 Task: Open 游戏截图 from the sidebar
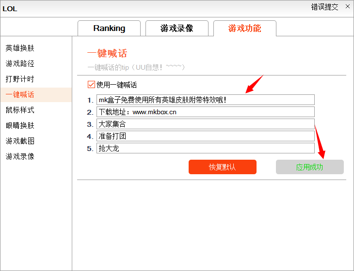20,141
